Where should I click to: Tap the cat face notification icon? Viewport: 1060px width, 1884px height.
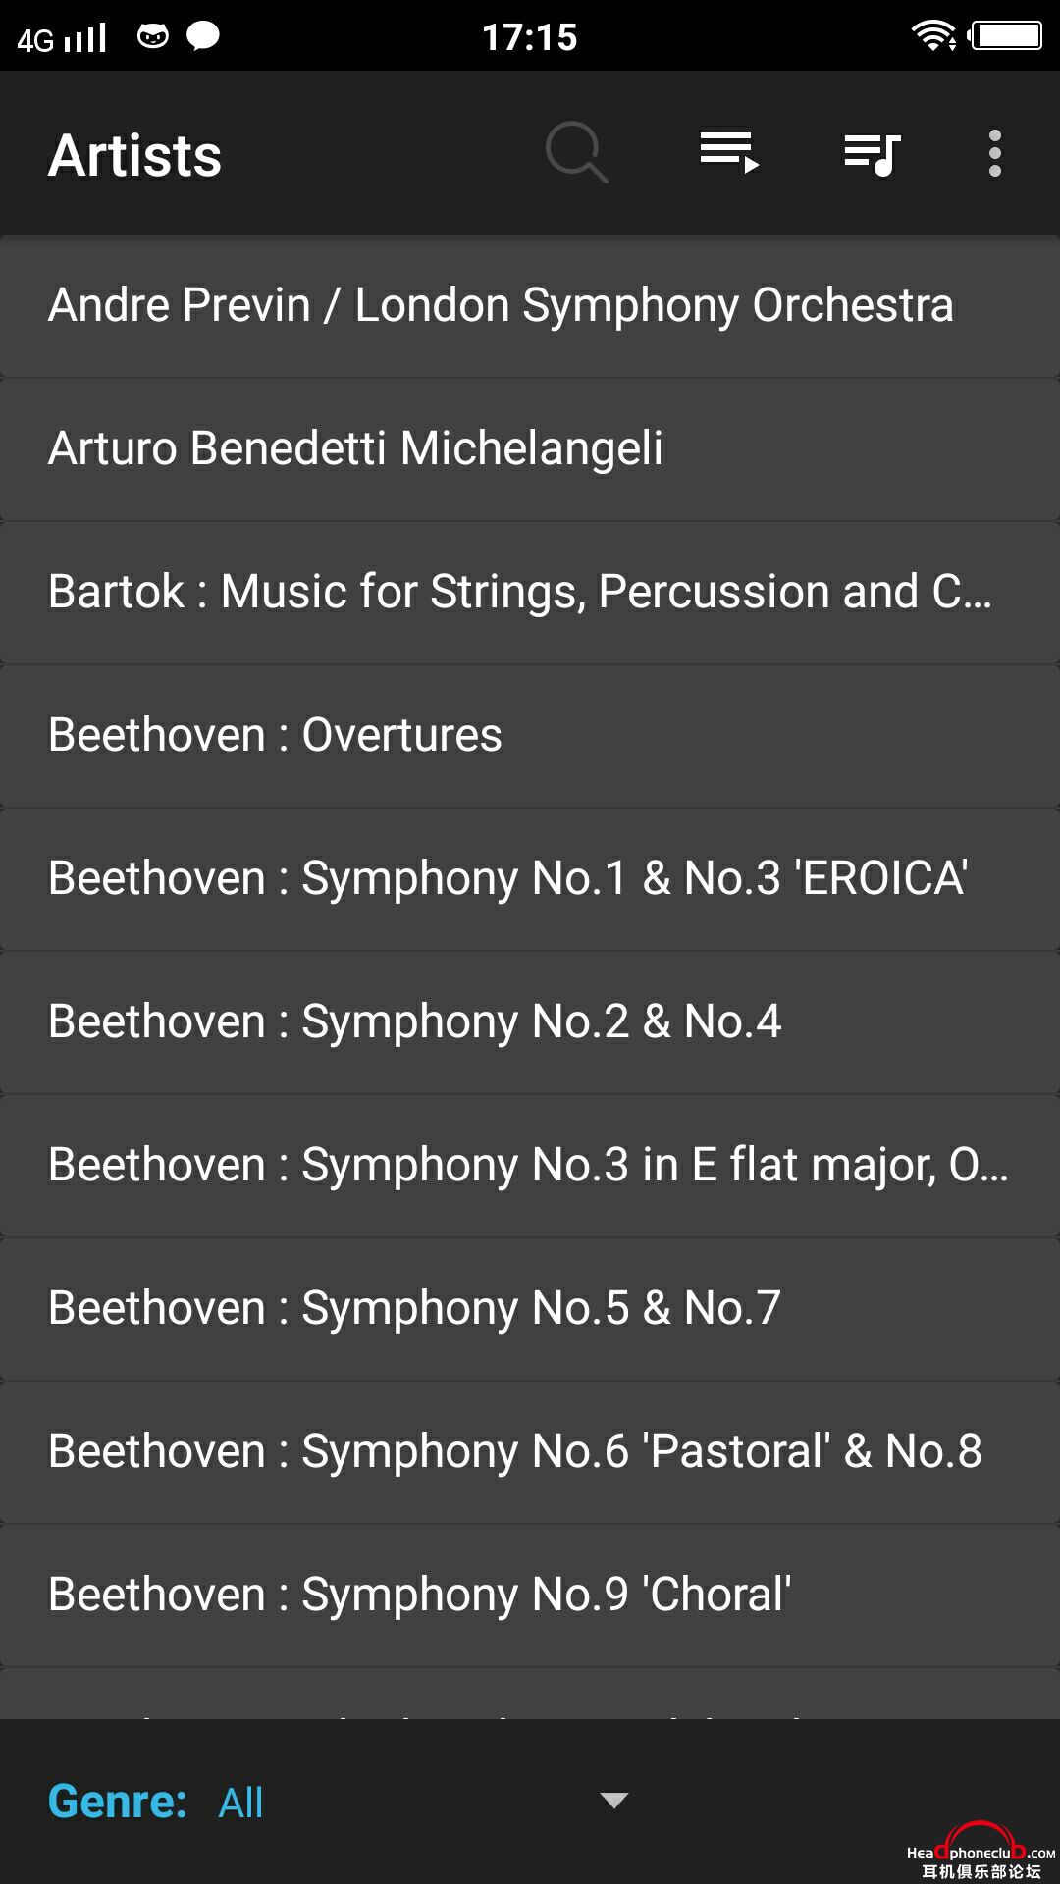tap(153, 37)
